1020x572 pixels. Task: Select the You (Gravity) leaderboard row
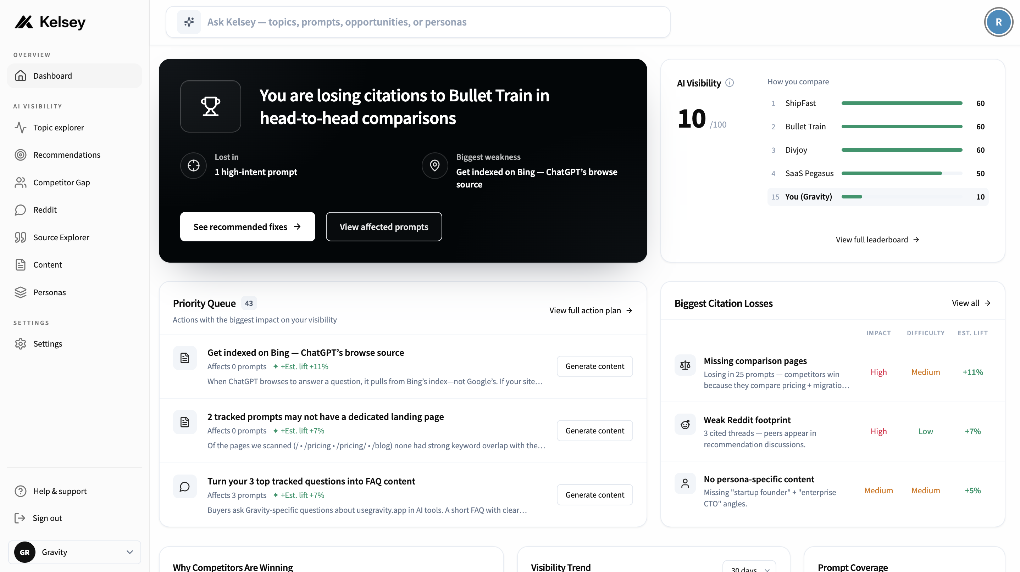pos(877,197)
